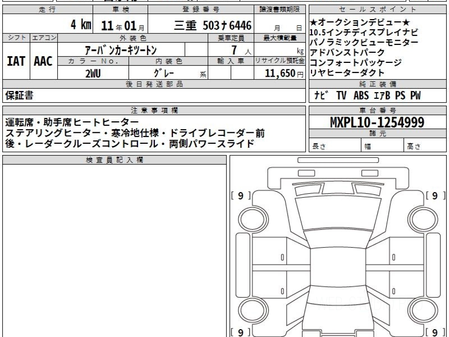
Task: Click the 乗車定員 header
Action: pos(231,38)
